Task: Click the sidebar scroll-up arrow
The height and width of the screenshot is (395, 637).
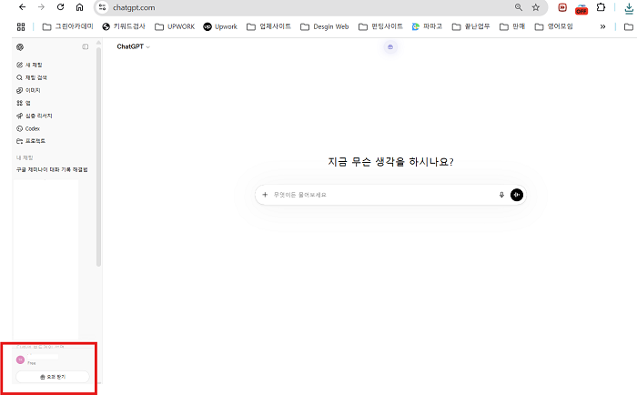Action: tap(98, 42)
